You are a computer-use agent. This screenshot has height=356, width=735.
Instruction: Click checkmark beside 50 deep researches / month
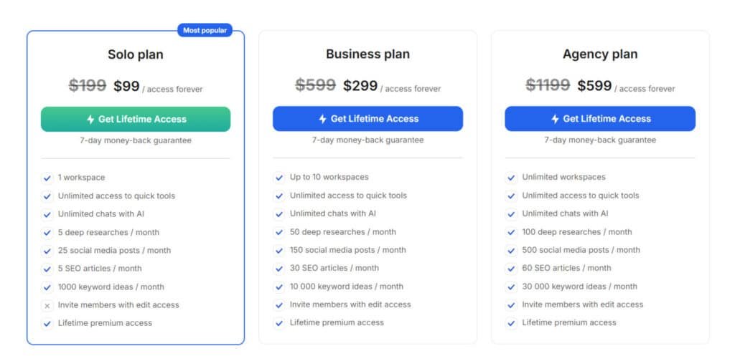click(x=279, y=232)
